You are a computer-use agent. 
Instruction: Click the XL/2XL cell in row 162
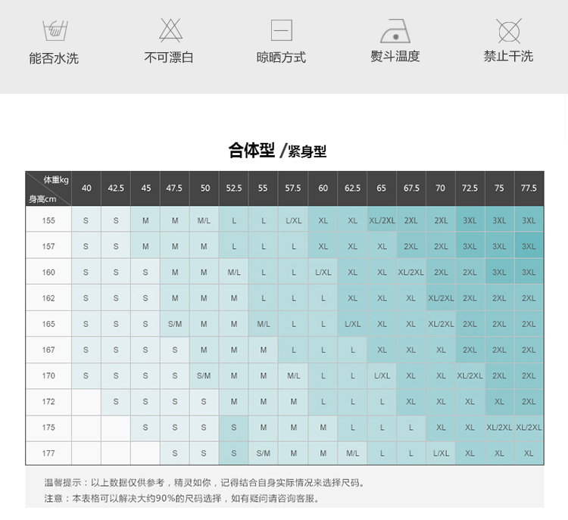pos(441,298)
